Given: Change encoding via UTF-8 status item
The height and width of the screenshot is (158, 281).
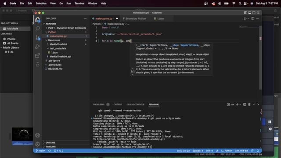Looking at the screenshot, I should tap(209, 151).
